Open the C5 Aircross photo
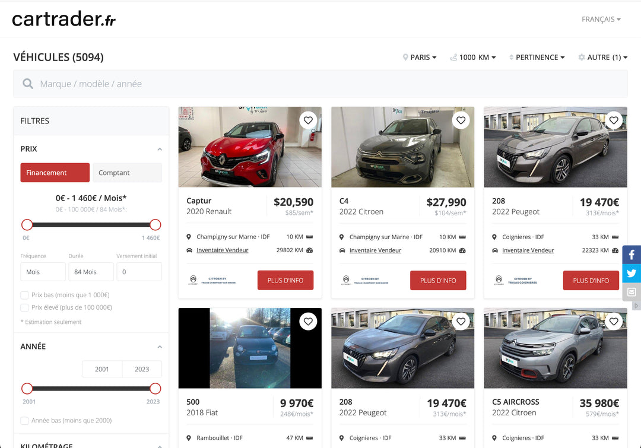Screen dimensions: 641x448 556,348
